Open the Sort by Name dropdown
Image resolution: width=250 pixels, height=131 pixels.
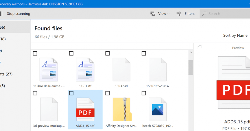click(x=236, y=35)
